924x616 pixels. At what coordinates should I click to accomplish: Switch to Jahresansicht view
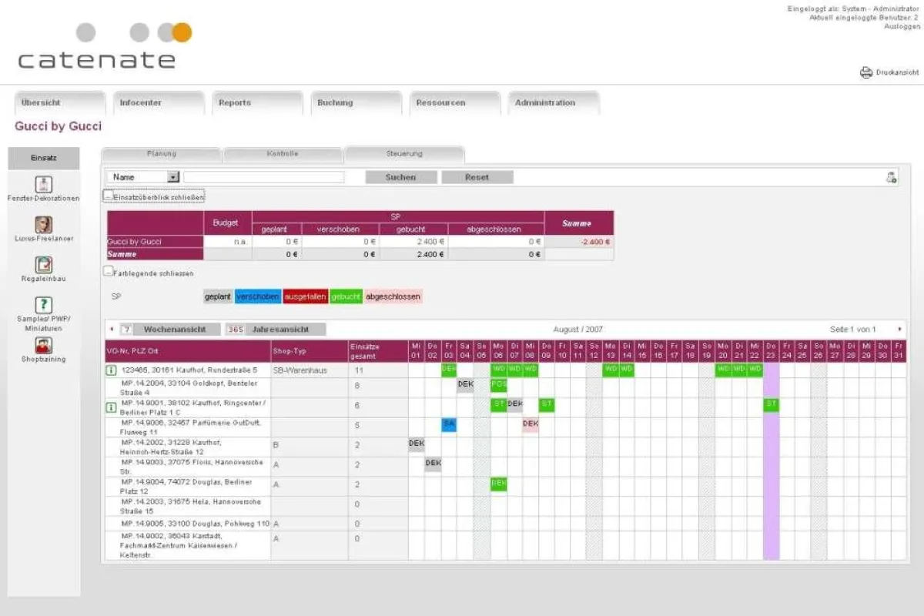click(276, 330)
